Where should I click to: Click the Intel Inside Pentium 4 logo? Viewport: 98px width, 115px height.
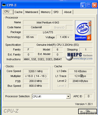tap(83, 30)
